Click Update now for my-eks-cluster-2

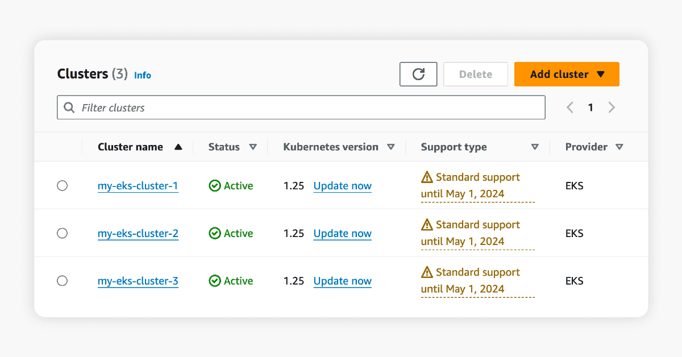coord(343,234)
